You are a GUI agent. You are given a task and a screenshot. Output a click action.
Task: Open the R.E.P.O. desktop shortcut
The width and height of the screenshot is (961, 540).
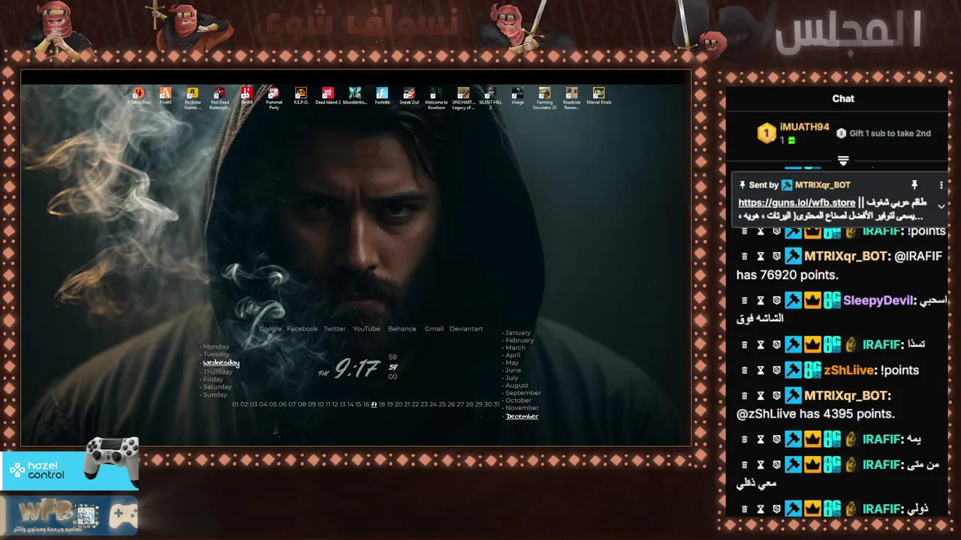pos(301,96)
